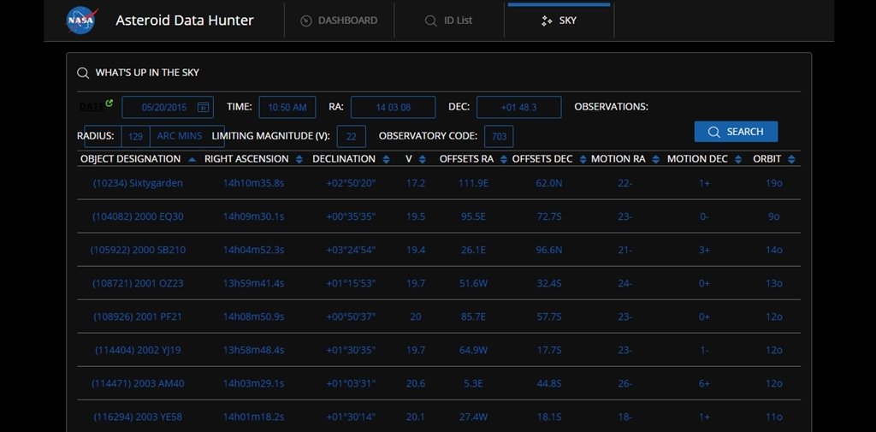Click V magnitude 20.6

pyautogui.click(x=416, y=384)
